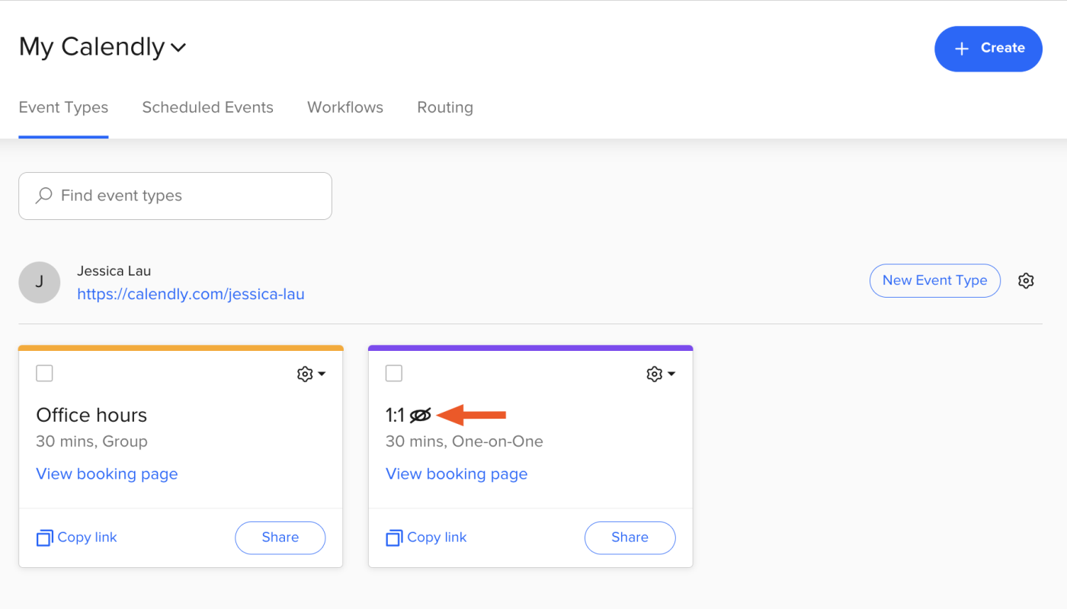Screen dimensions: 1067x609
Task: Click the 1:1 event title
Action: tap(395, 415)
